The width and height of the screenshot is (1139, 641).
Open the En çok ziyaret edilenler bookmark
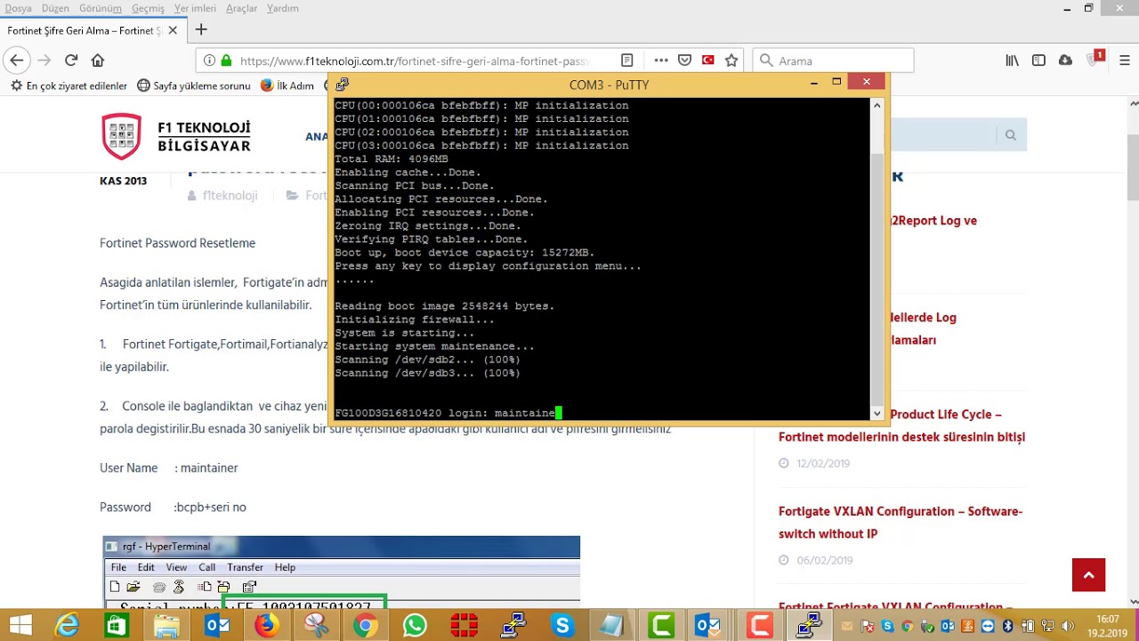click(x=69, y=86)
